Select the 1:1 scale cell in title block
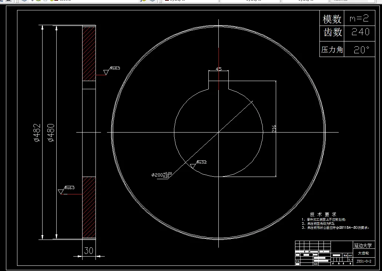Screen dimensions: 382x271 (x=350, y=260)
